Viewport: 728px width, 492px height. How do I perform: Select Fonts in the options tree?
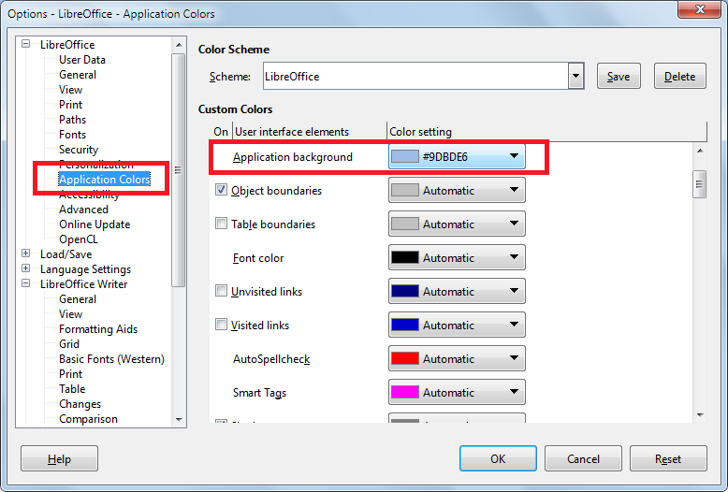72,135
